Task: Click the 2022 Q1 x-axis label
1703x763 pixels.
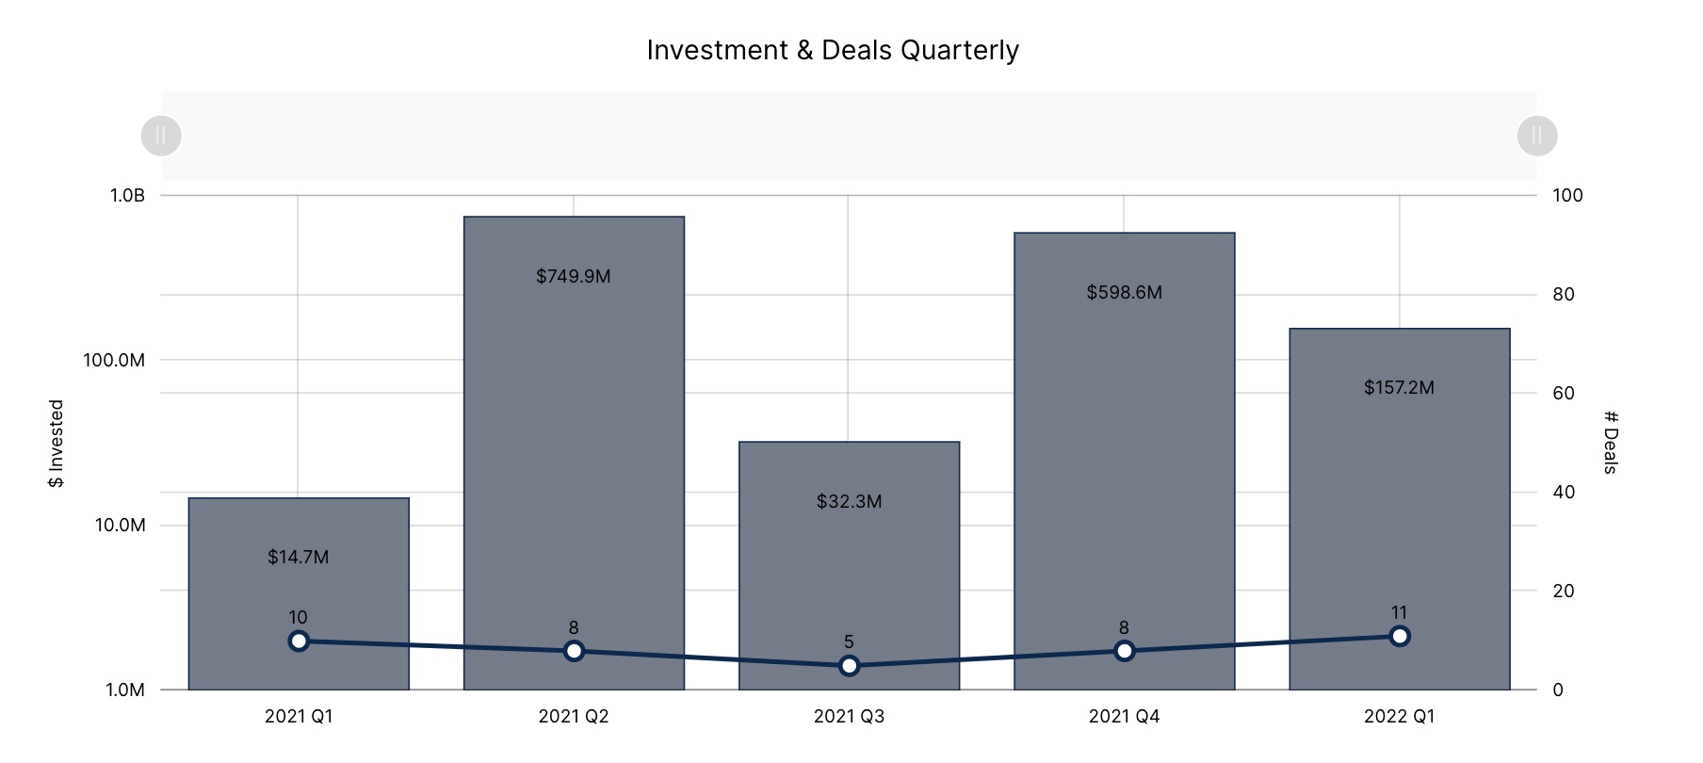Action: pos(1399,717)
